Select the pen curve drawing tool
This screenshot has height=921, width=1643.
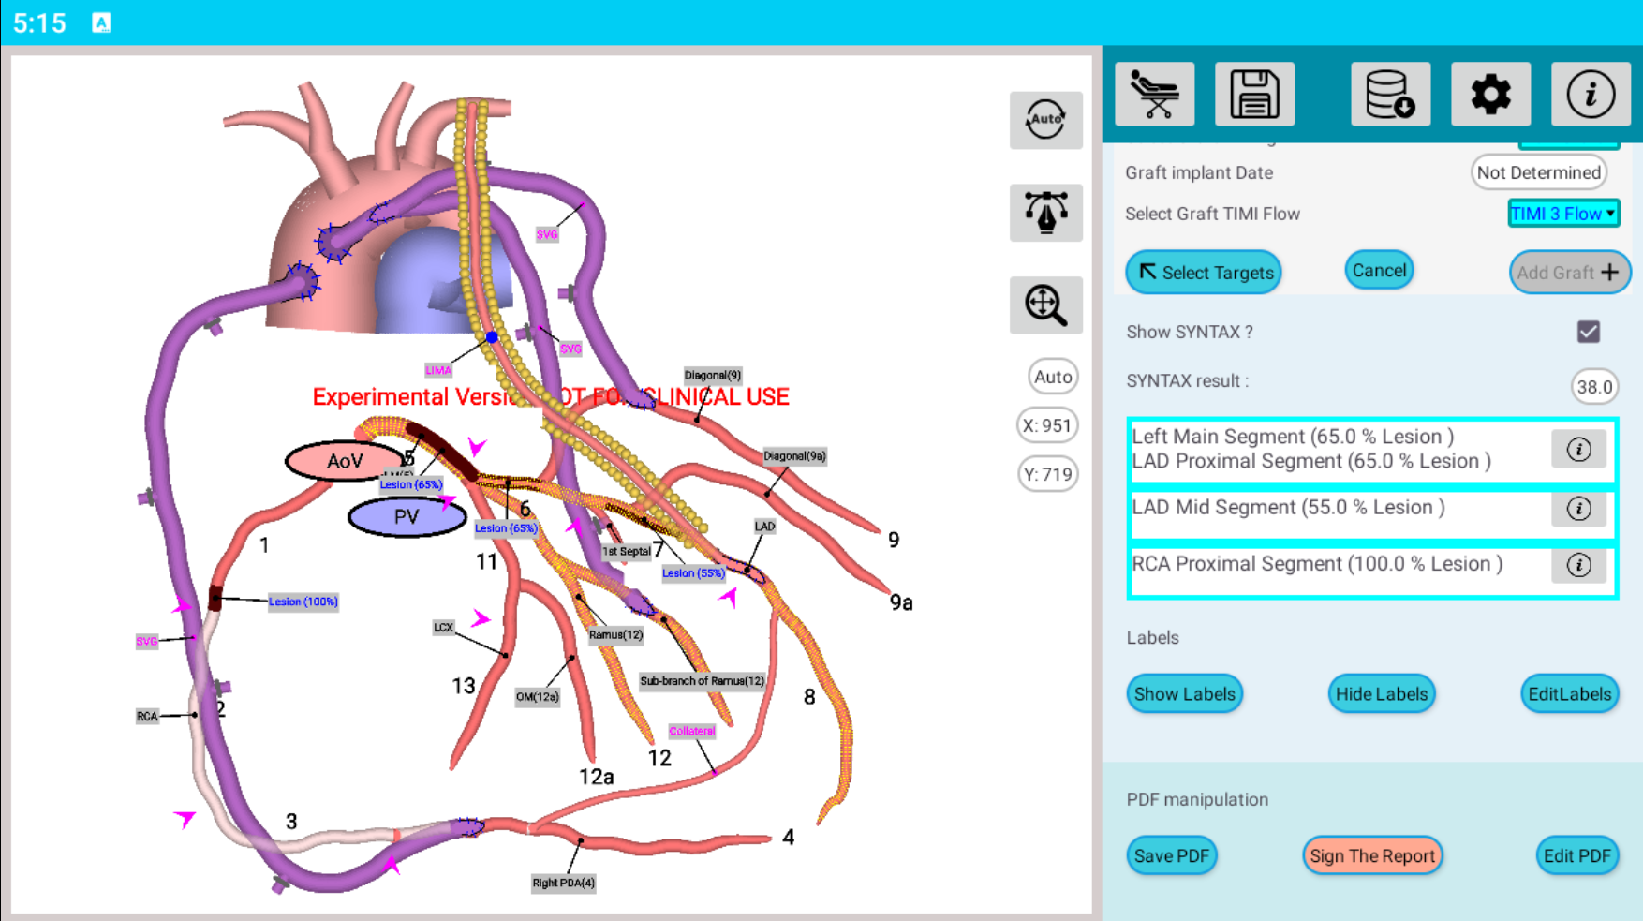click(1045, 213)
